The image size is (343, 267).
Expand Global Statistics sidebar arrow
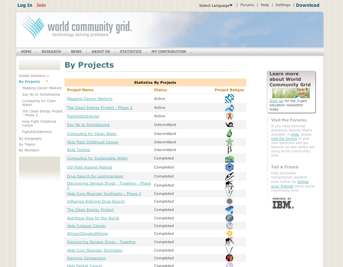(48, 76)
